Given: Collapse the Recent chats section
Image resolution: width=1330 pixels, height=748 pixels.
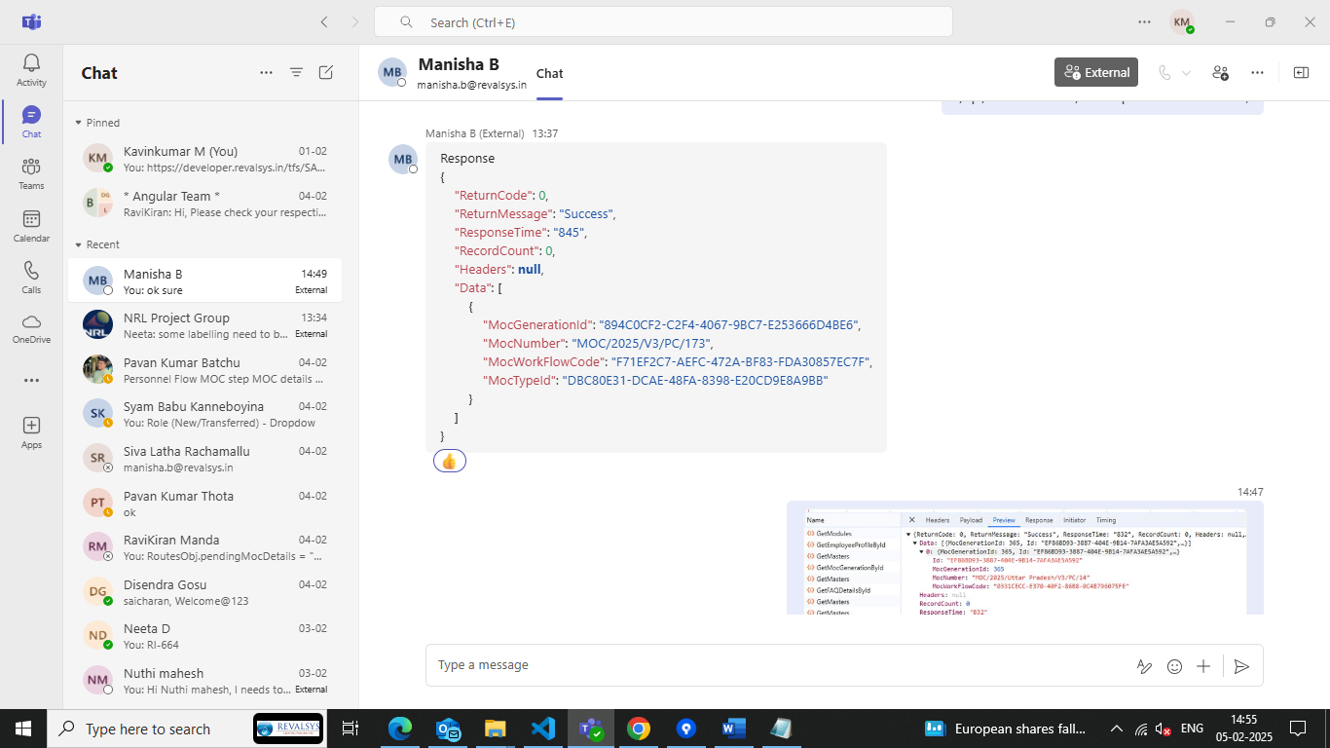Looking at the screenshot, I should 79,244.
